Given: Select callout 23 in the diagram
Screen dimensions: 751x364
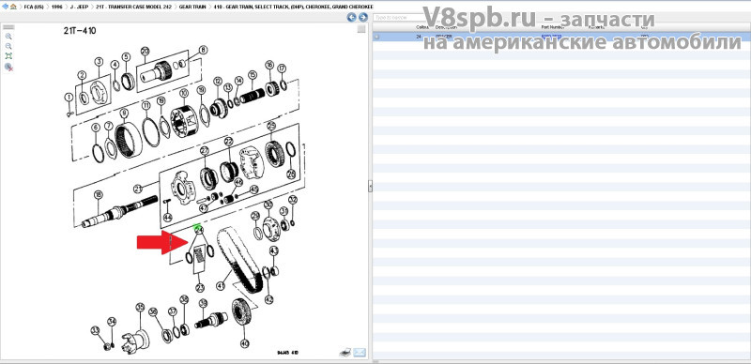Looking at the screenshot, I should pos(200,288).
